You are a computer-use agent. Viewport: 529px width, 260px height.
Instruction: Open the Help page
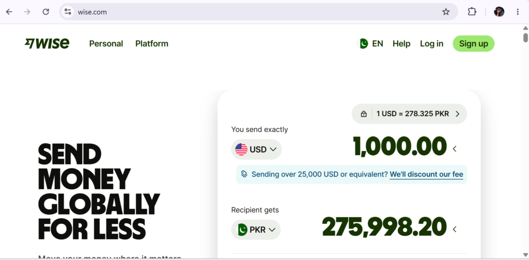click(x=401, y=43)
